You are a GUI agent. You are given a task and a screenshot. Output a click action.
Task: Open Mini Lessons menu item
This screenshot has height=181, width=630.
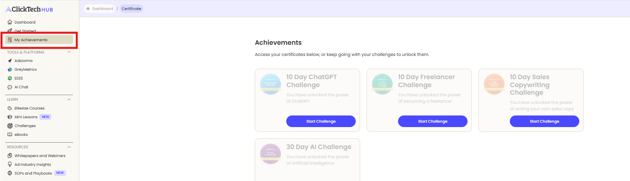point(26,117)
